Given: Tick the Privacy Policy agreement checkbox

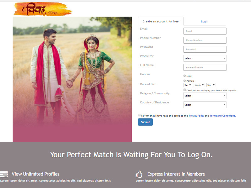Looking at the screenshot, I should click(x=139, y=115).
